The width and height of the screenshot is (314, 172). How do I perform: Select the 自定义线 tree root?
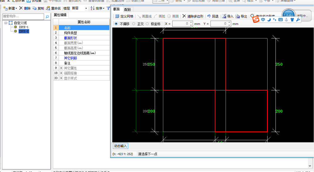click(20, 23)
